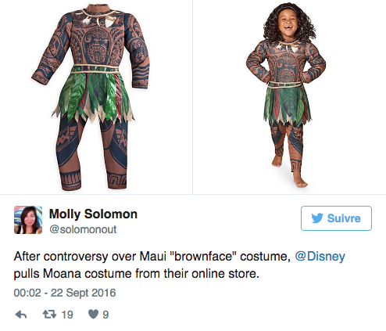Open the tweet timestamp 22 Sept 2016
The width and height of the screenshot is (386, 331).
click(65, 293)
